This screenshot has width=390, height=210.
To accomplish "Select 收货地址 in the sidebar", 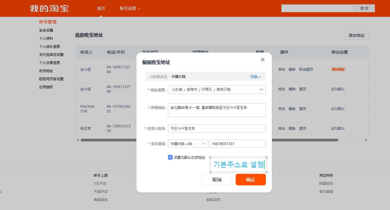I will pos(46,71).
